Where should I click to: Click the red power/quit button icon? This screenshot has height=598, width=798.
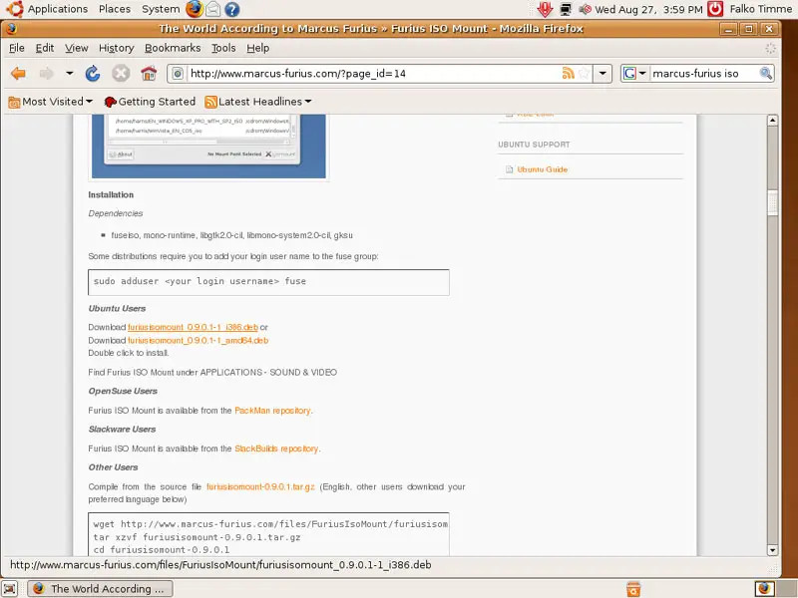click(715, 9)
